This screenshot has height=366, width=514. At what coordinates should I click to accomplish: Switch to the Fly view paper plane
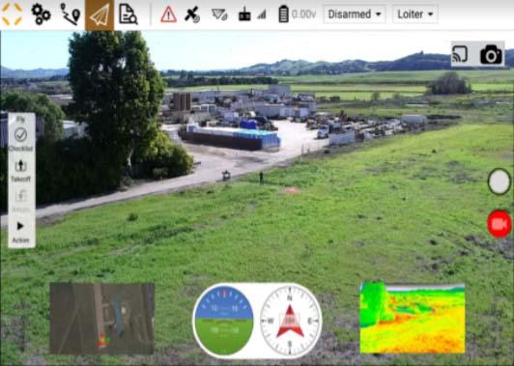[100, 14]
